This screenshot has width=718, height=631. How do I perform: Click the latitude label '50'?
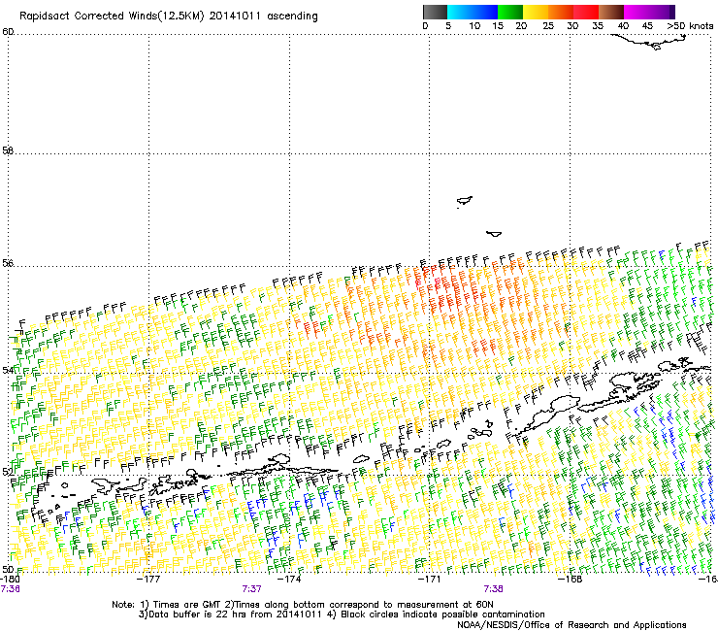pyautogui.click(x=8, y=569)
